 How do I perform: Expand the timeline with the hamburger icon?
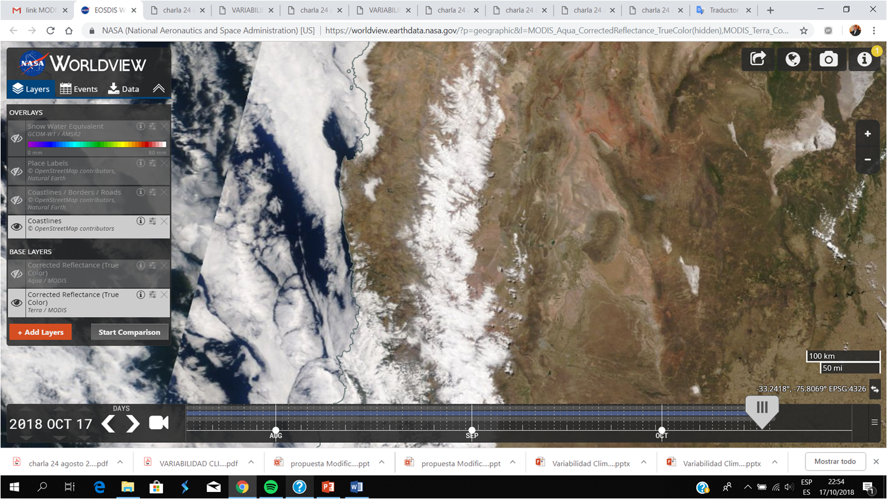click(874, 422)
